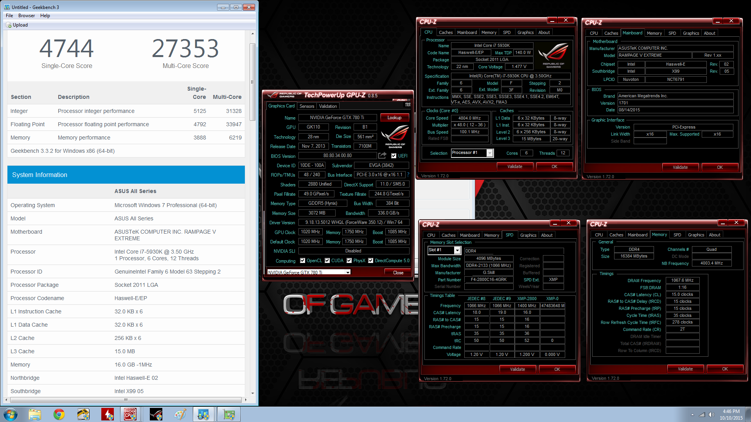Click Validate in the CPU-Z processor window
Screen dimensions: 751x422
[x=515, y=166]
